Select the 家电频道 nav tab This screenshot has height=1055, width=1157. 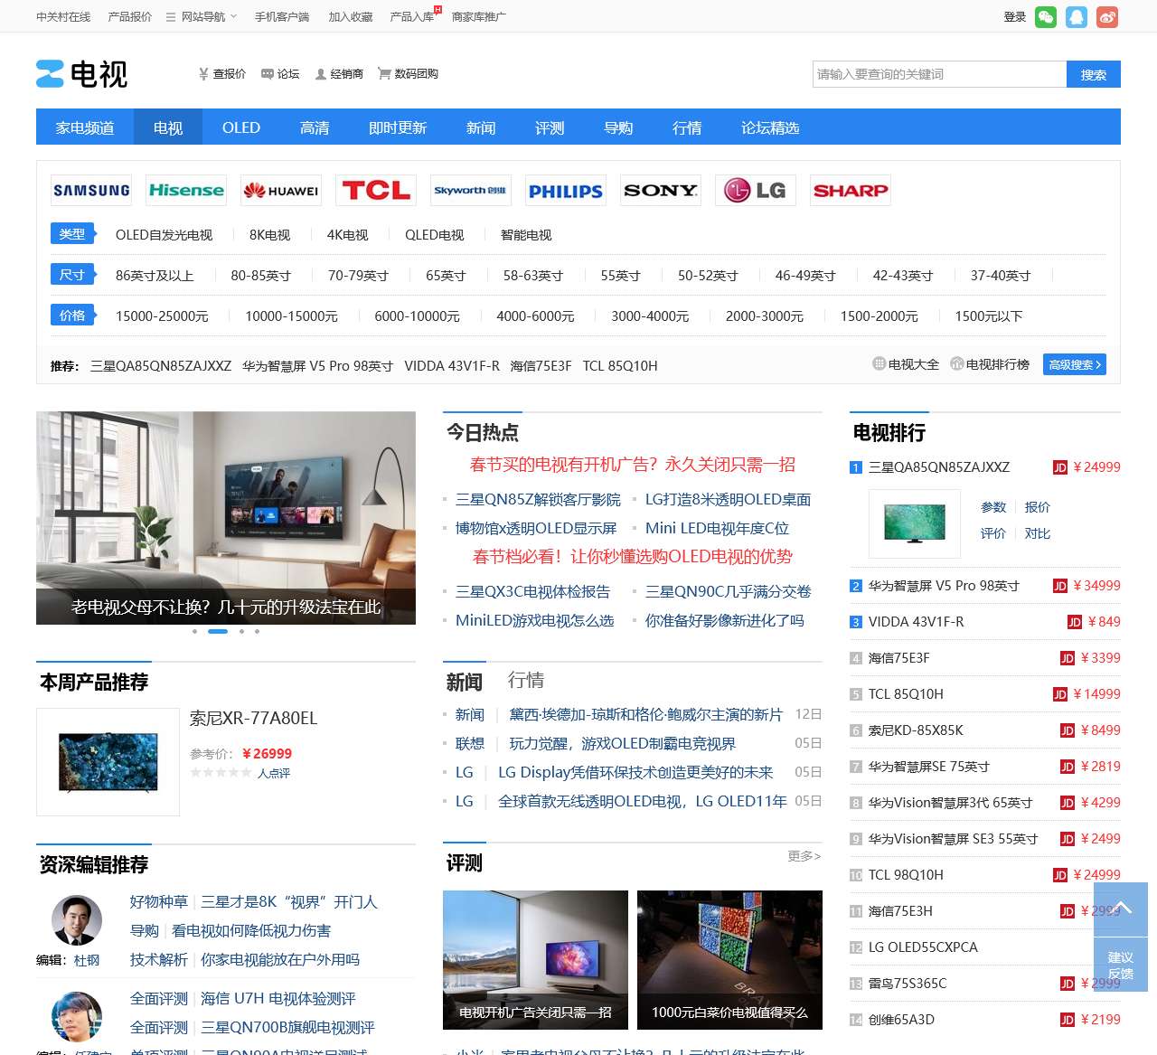coord(85,127)
